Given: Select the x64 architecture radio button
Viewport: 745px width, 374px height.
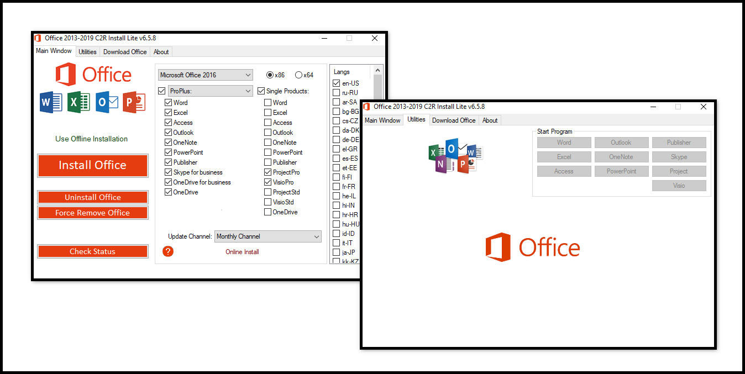Looking at the screenshot, I should [x=298, y=75].
